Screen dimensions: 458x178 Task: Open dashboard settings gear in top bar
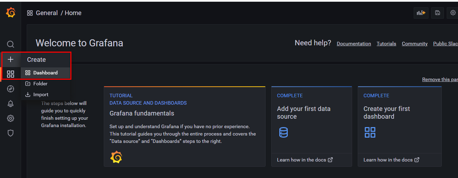453,13
